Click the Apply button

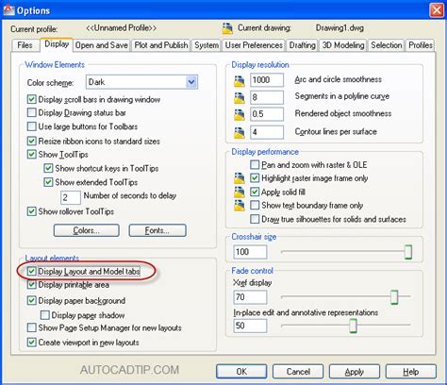pyautogui.click(x=355, y=372)
